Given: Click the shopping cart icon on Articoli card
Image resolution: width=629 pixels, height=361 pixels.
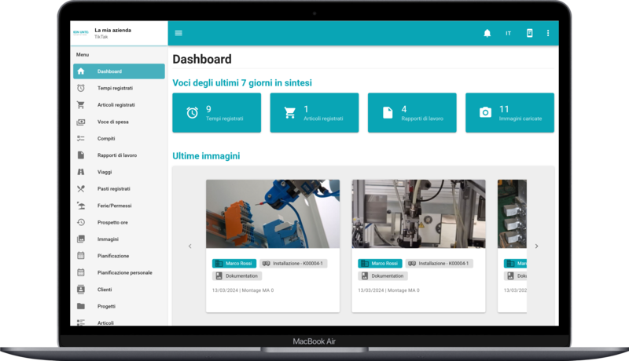Looking at the screenshot, I should tap(289, 113).
